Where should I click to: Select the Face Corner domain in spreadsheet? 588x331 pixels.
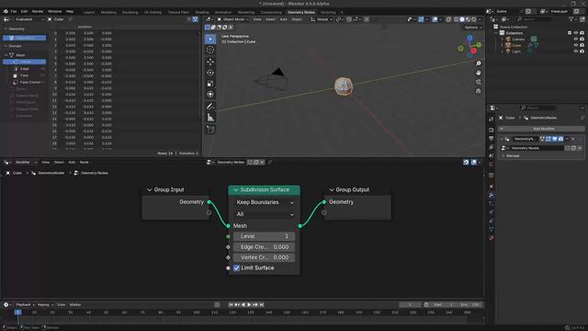[x=28, y=82]
